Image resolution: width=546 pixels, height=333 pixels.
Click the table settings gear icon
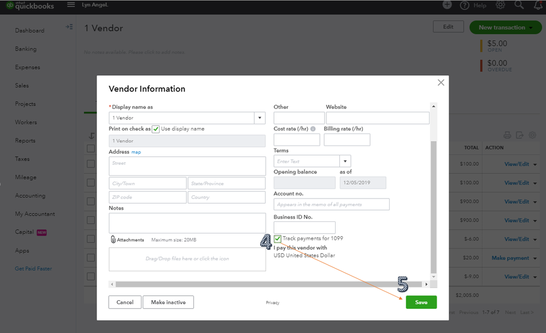[x=532, y=135]
